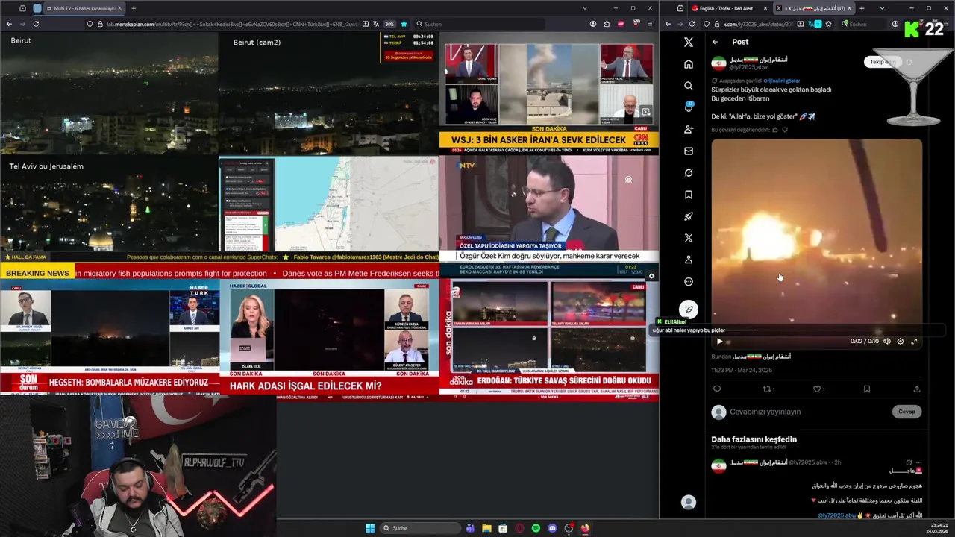Open new tab in right browser
Viewport: 955px width, 537px height.
click(x=862, y=8)
